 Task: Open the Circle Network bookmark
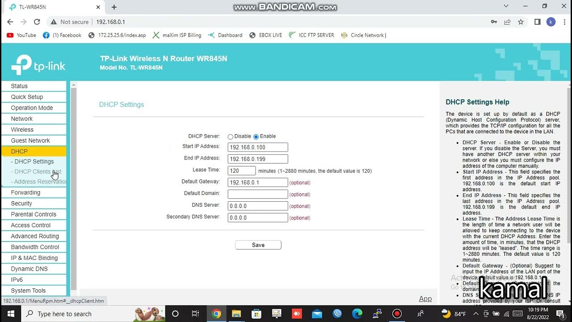click(363, 35)
